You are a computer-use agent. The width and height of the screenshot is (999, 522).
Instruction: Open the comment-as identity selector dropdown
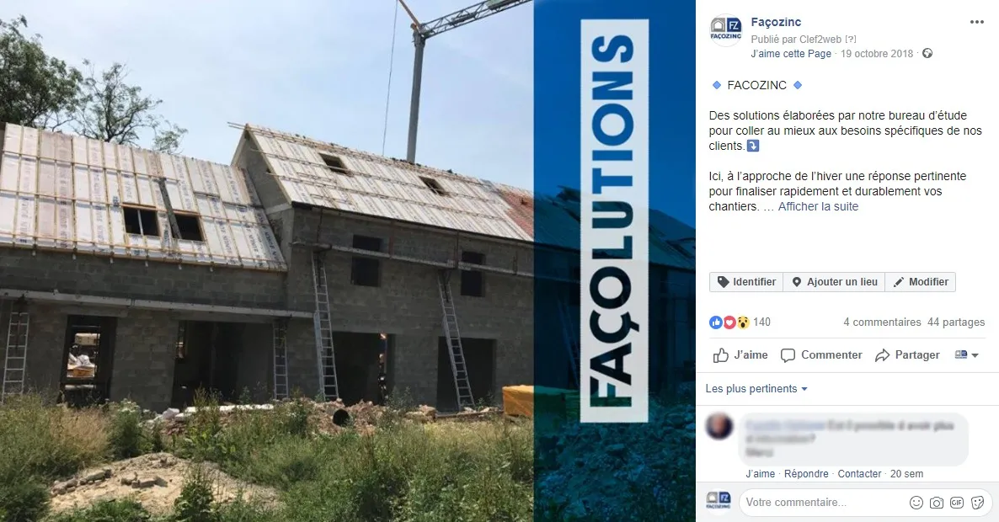tap(966, 355)
